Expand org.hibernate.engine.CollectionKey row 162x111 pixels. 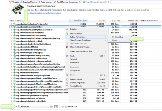12,35
